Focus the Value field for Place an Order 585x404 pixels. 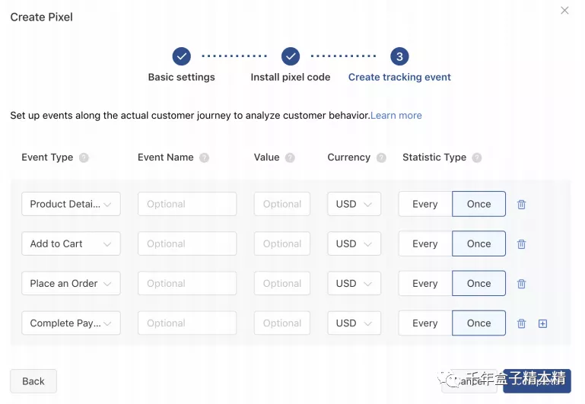pyautogui.click(x=281, y=284)
